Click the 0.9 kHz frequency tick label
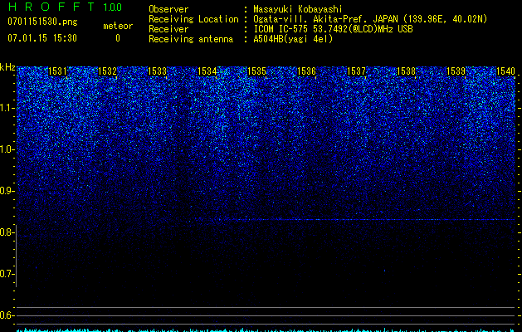This screenshot has height=332, width=522. click(x=7, y=191)
